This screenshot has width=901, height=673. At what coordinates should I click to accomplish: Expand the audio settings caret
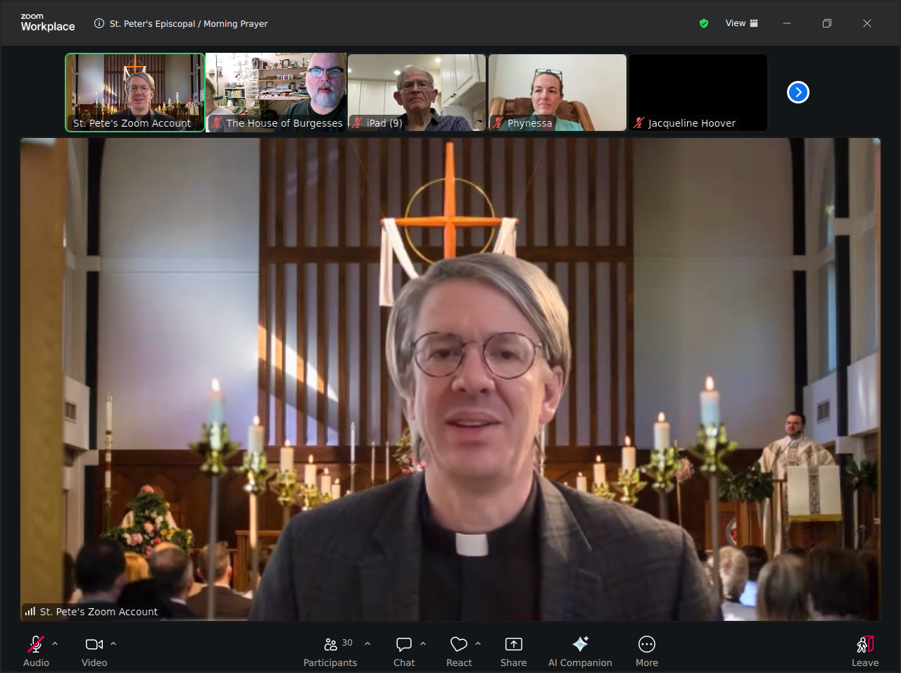(55, 643)
